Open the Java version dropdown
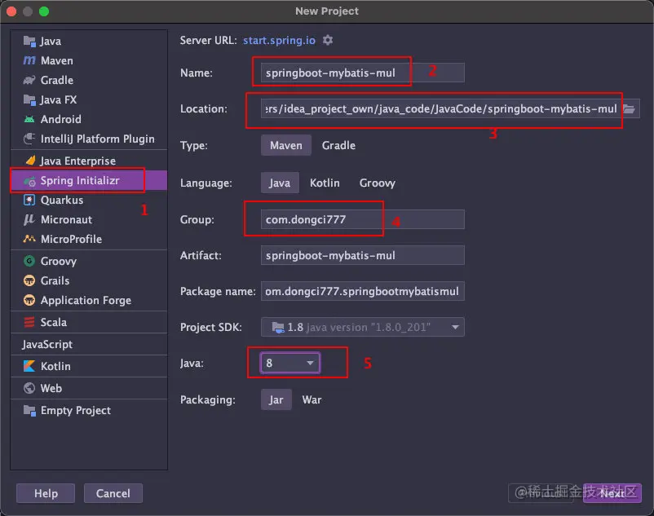 coord(290,363)
